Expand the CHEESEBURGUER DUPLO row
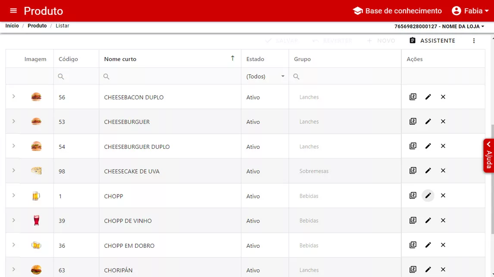The height and width of the screenshot is (277, 494). pos(13,146)
